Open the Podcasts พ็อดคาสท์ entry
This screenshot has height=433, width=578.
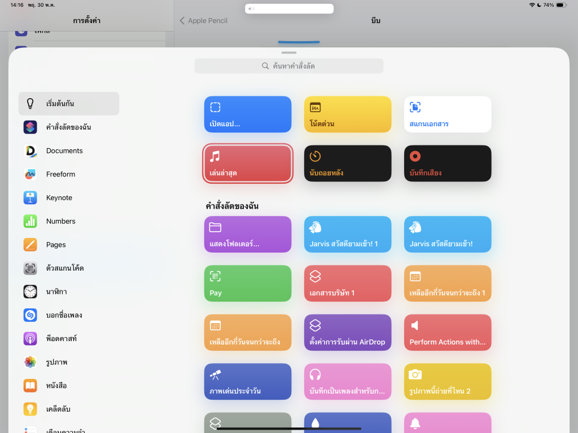coord(61,339)
